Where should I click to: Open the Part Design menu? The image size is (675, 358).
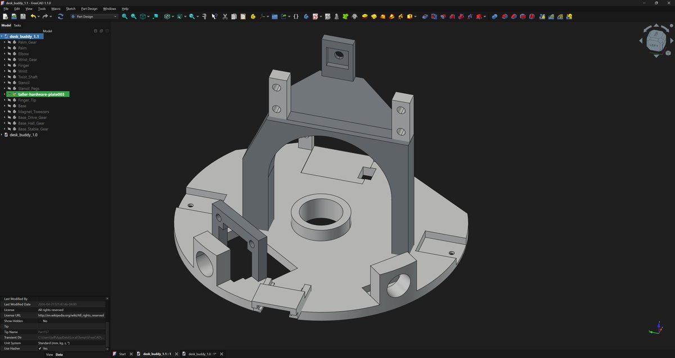point(89,8)
